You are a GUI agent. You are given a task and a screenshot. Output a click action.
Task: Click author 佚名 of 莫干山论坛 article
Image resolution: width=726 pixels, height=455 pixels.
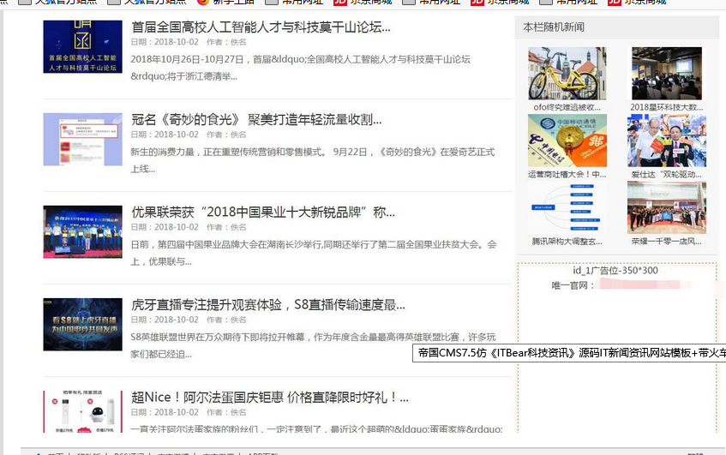(x=226, y=42)
